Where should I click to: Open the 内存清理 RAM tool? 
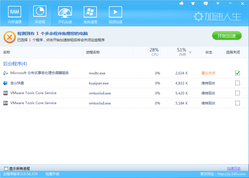click(14, 15)
